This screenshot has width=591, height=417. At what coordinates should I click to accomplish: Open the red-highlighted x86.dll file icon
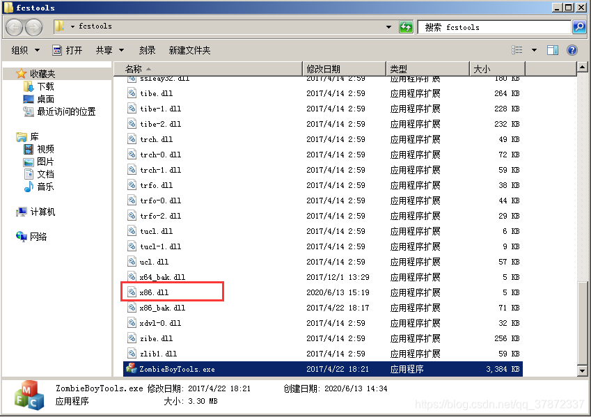coord(129,292)
